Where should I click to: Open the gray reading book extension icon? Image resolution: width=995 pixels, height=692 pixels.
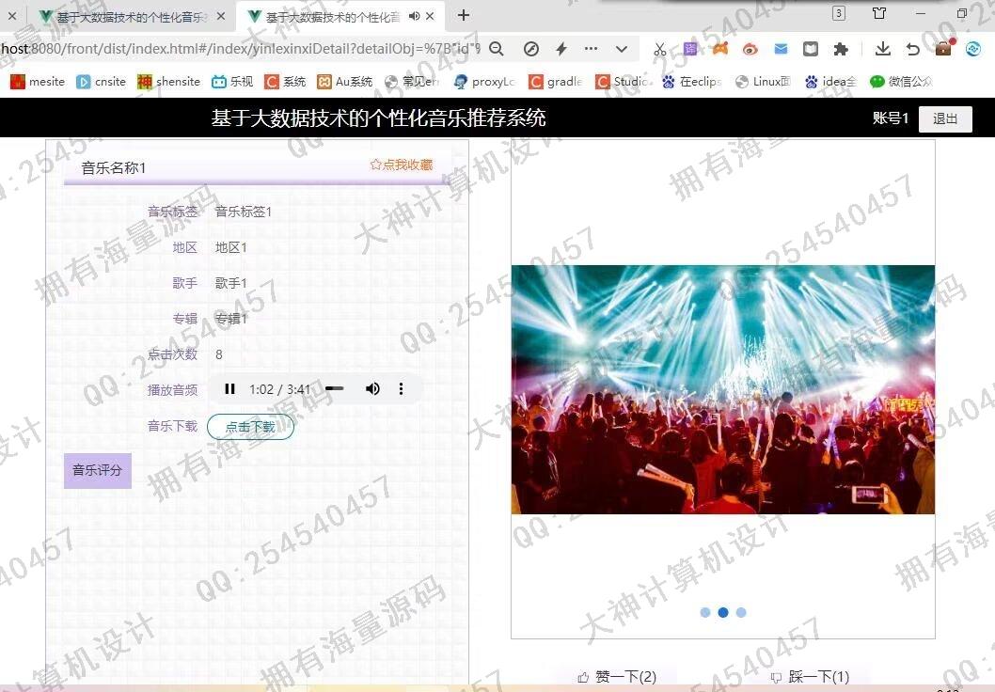(x=811, y=49)
